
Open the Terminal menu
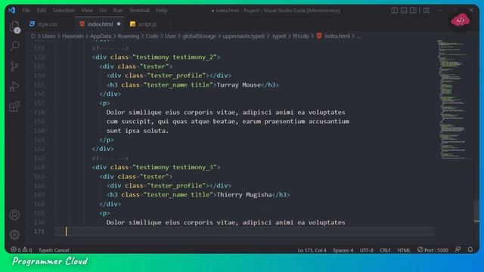pyautogui.click(x=139, y=10)
